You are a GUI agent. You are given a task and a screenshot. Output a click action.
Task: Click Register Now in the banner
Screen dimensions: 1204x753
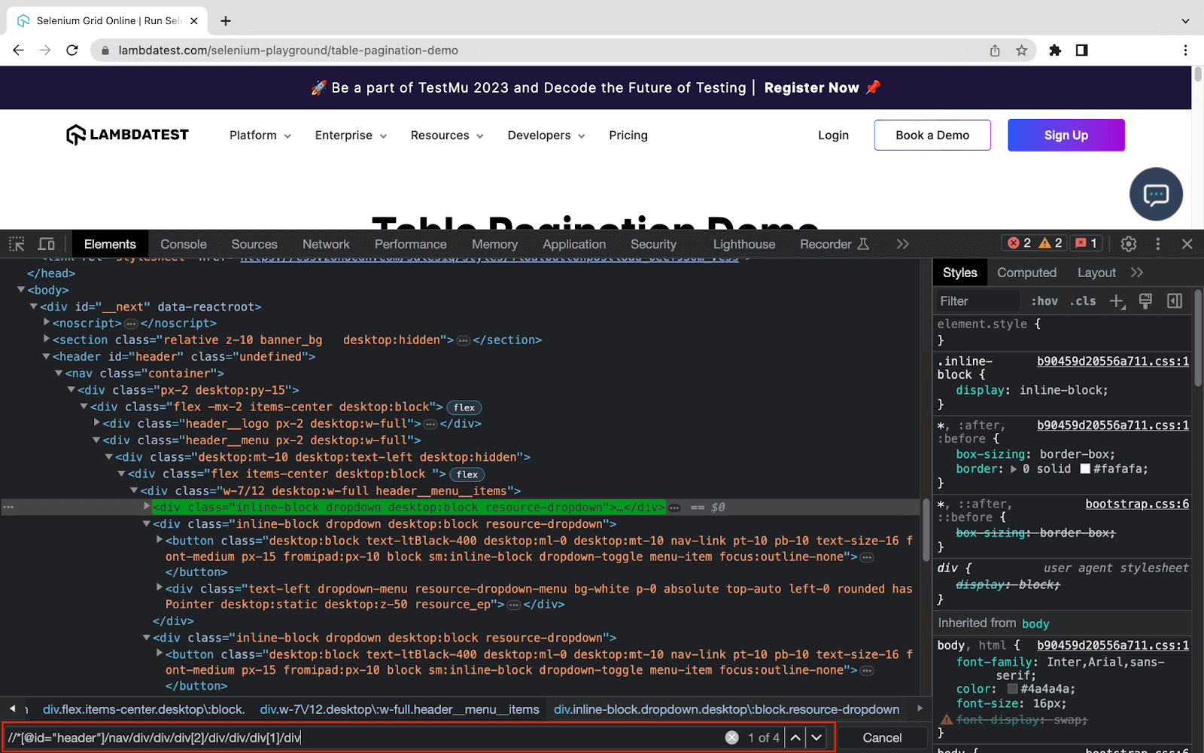(x=811, y=87)
